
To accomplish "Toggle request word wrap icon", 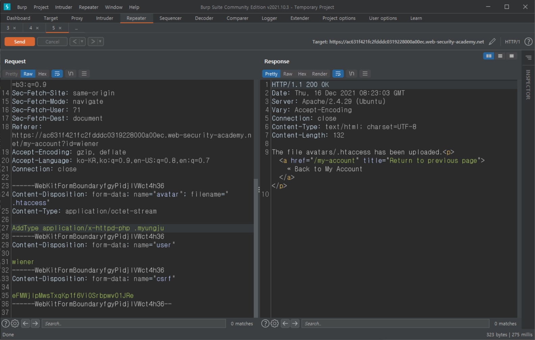I will (x=57, y=74).
